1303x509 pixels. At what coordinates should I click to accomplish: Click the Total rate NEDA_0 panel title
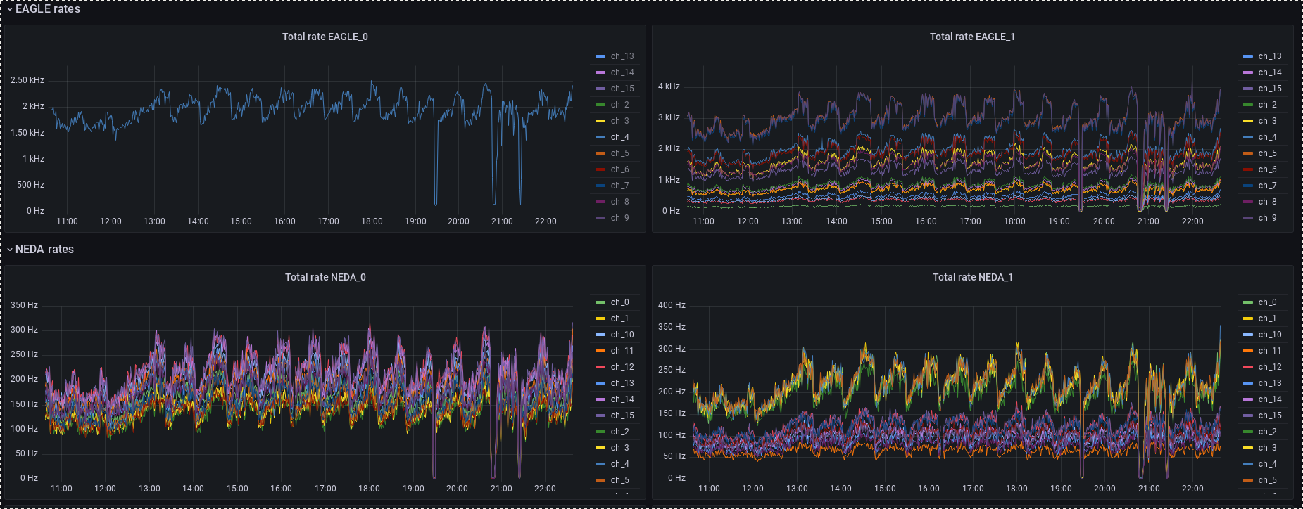pos(325,277)
